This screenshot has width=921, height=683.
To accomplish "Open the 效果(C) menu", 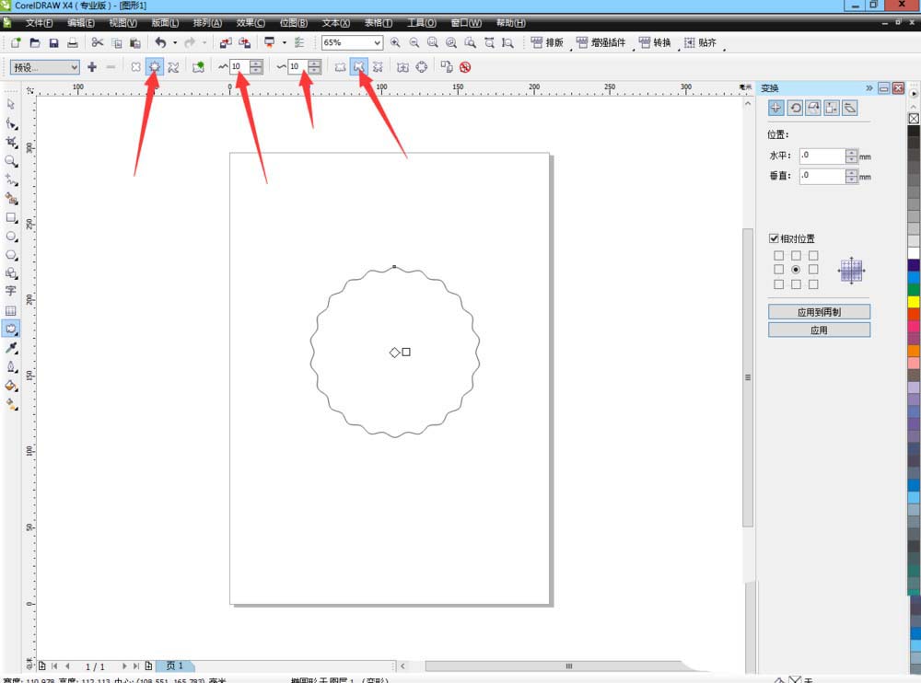I will click(x=251, y=23).
